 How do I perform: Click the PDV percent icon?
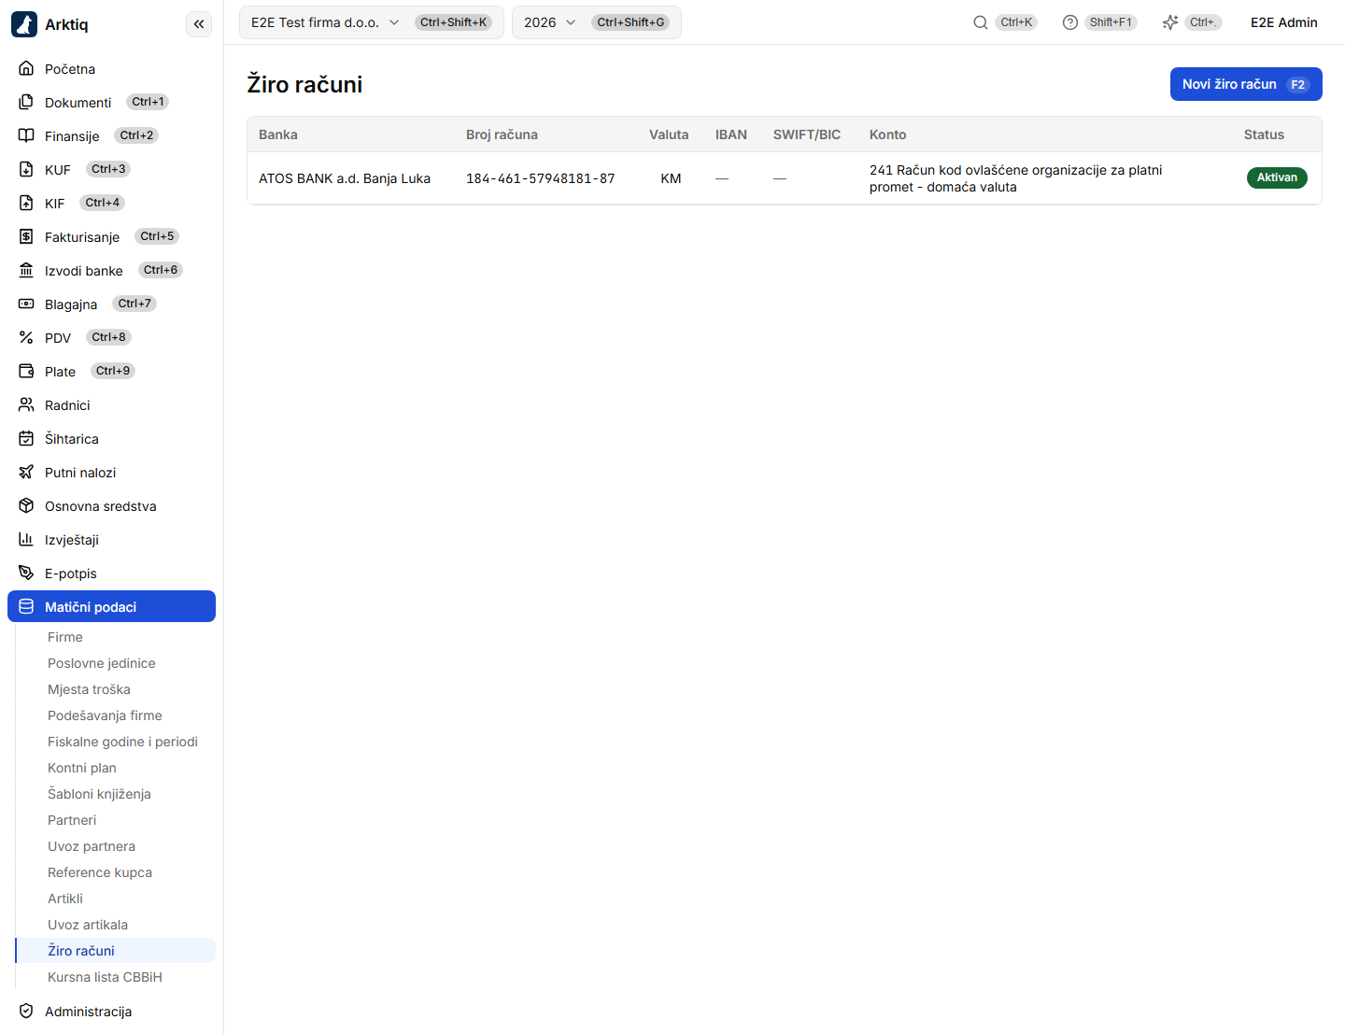coord(26,338)
